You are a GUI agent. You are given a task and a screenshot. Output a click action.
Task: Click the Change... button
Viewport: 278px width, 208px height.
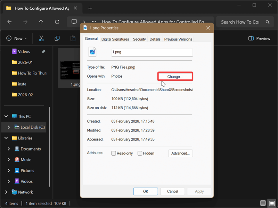(175, 77)
